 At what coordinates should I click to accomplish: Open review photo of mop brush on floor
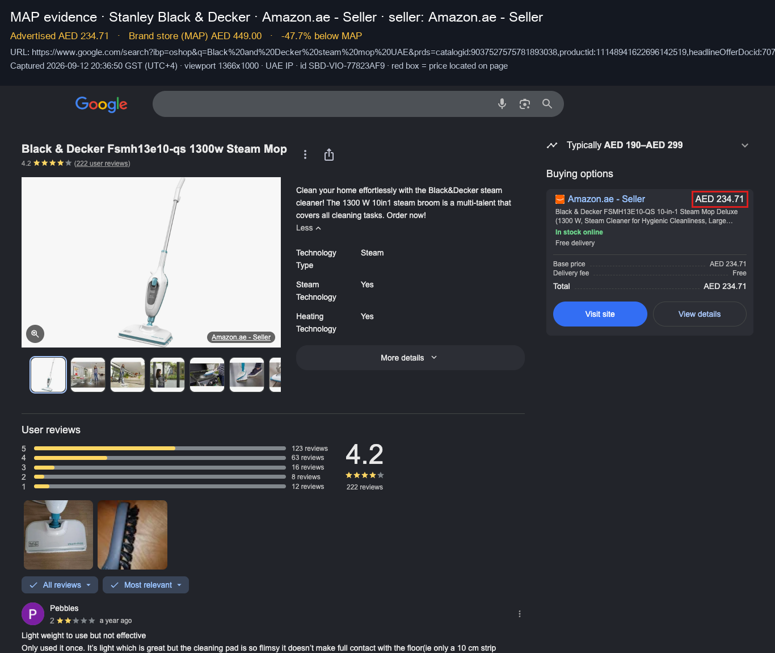click(132, 535)
